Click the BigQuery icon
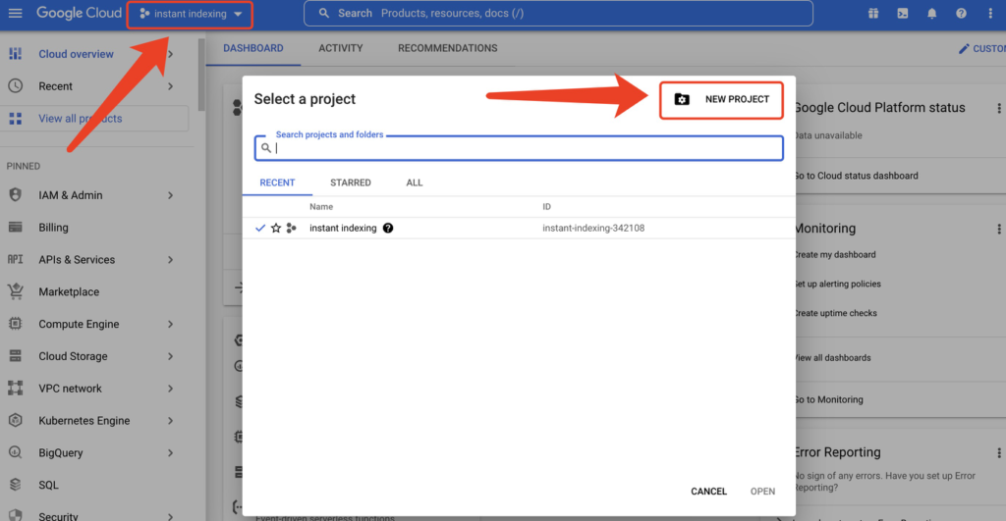Viewport: 1006px width, 521px height. pos(16,452)
